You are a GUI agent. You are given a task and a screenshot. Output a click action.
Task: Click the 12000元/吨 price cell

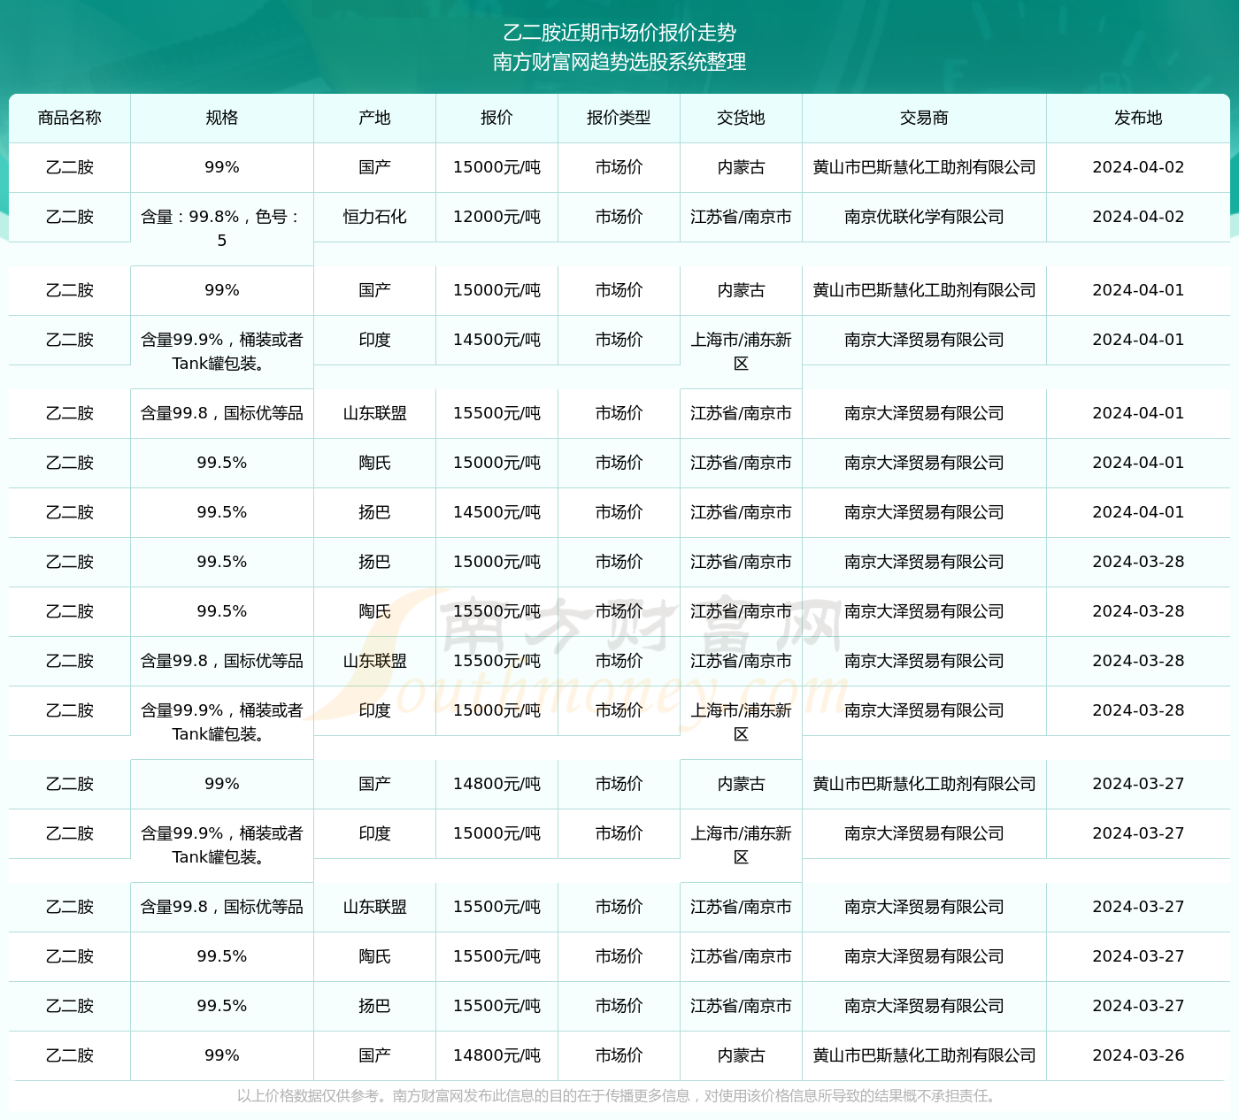[496, 217]
